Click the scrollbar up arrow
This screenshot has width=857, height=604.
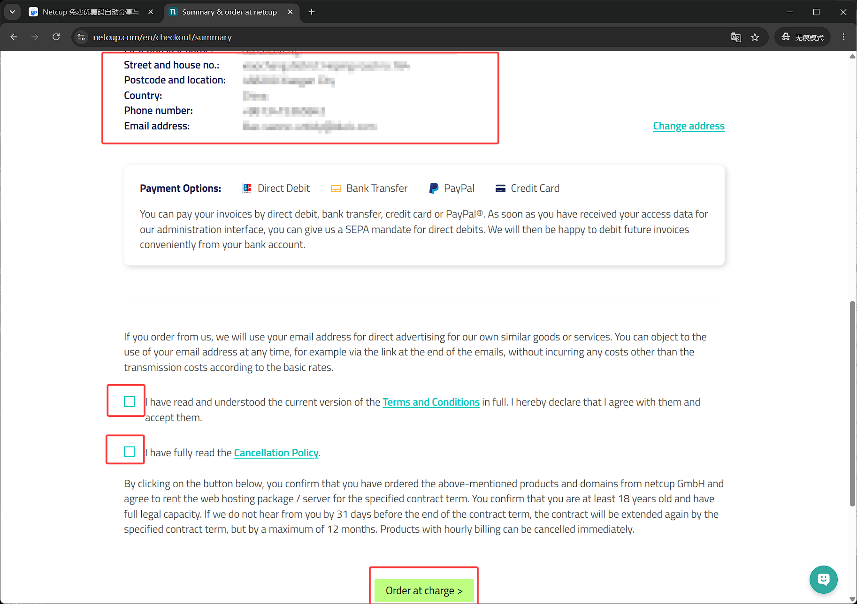(852, 56)
